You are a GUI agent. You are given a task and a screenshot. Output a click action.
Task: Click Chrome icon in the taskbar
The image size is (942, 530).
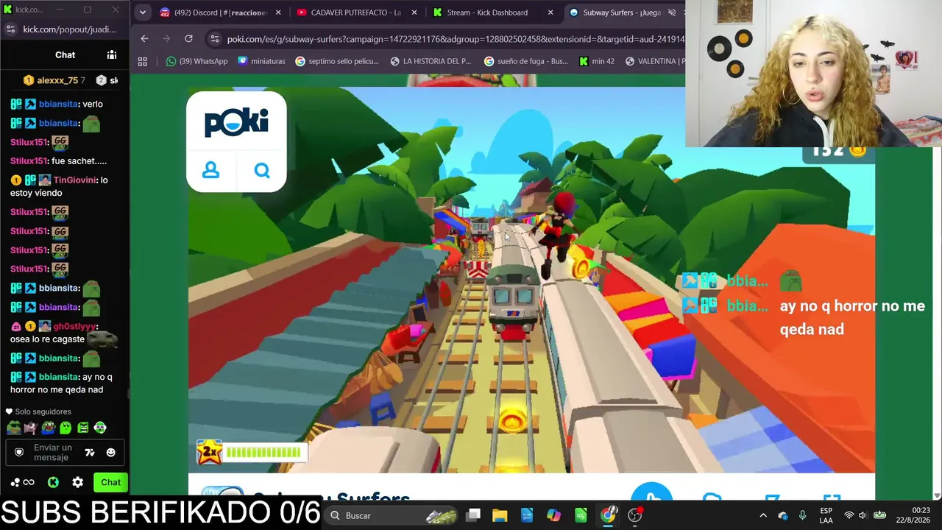pyautogui.click(x=608, y=515)
